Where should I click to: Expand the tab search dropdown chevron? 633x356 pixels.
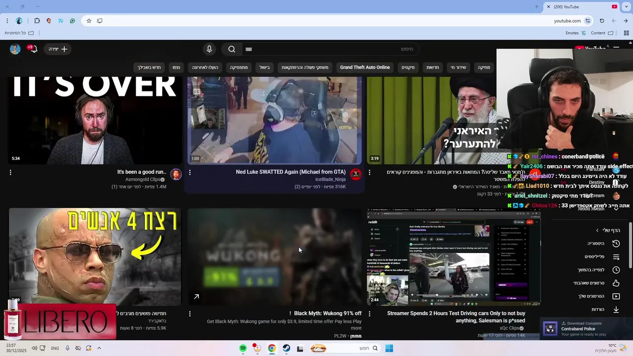click(x=626, y=6)
